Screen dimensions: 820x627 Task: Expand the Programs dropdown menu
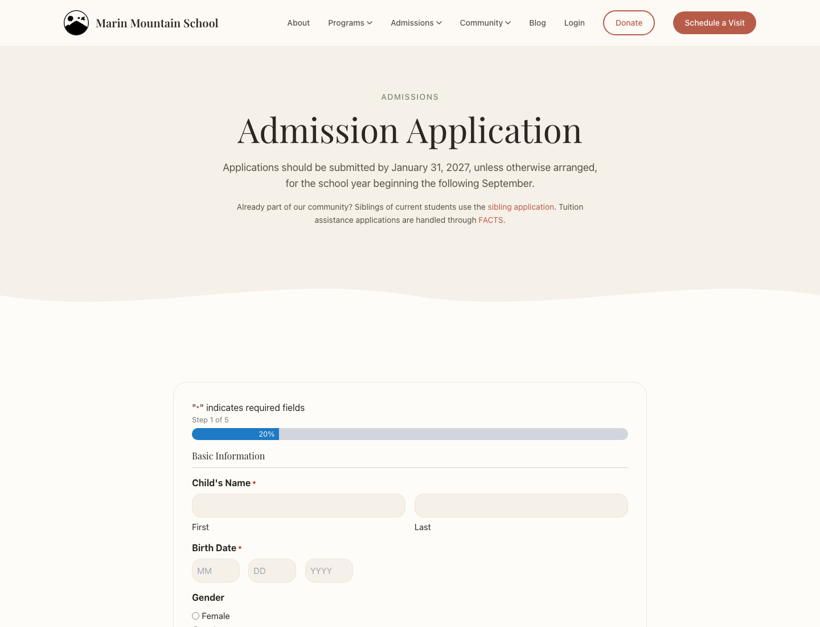(350, 23)
